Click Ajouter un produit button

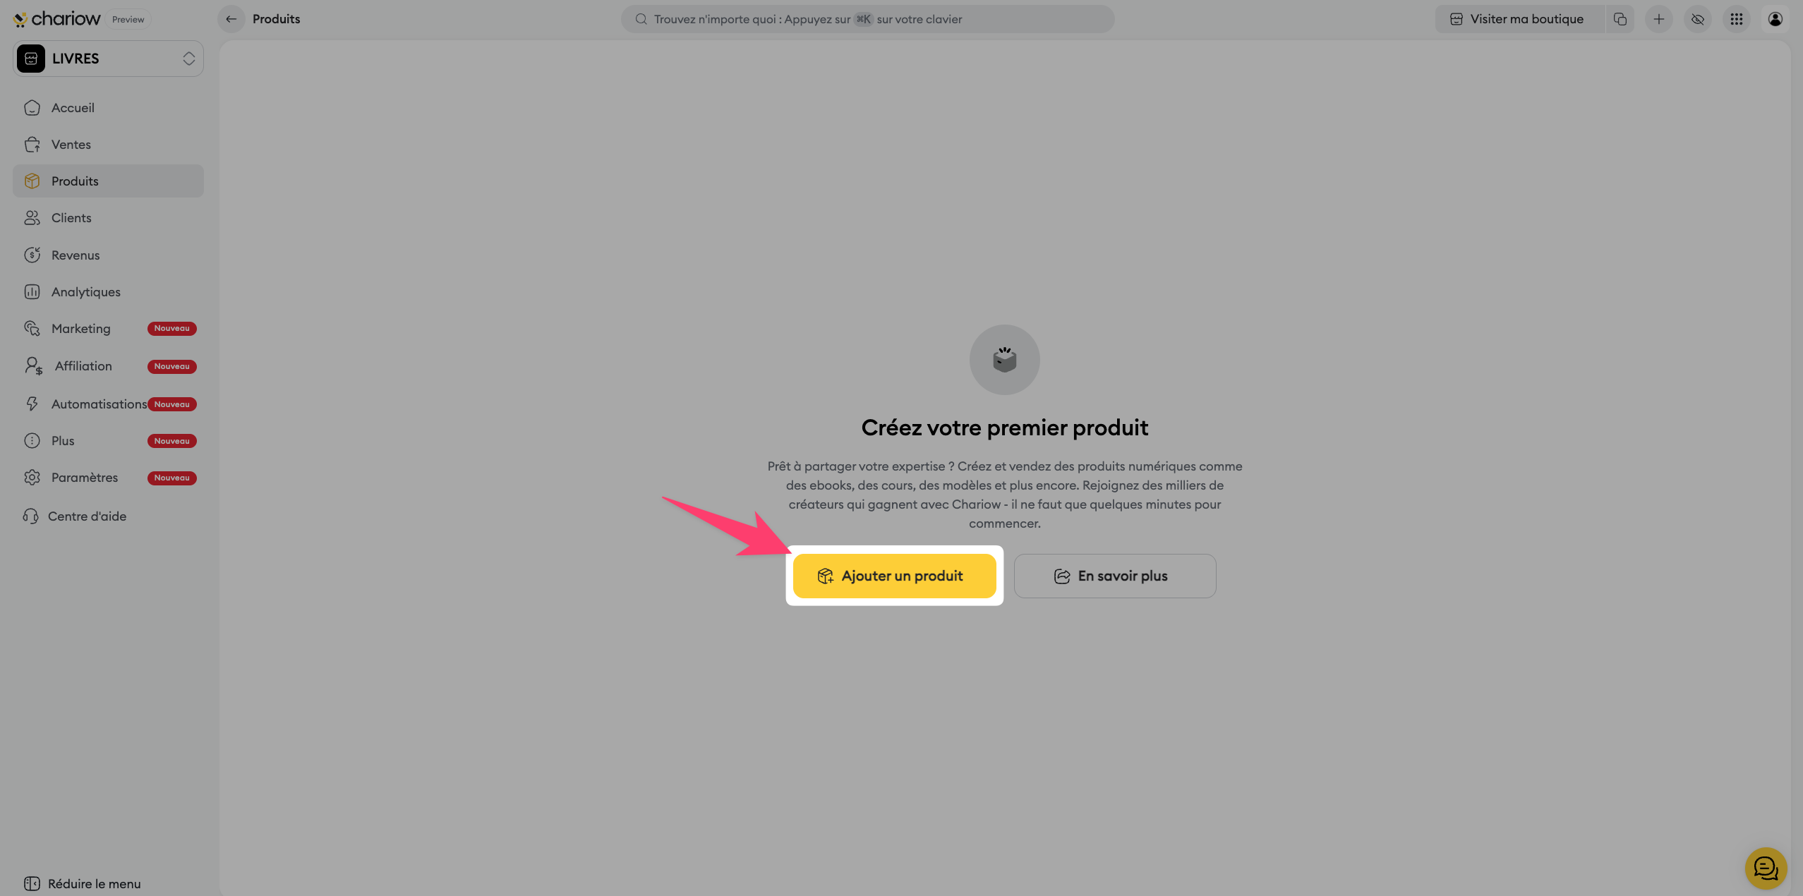[894, 576]
